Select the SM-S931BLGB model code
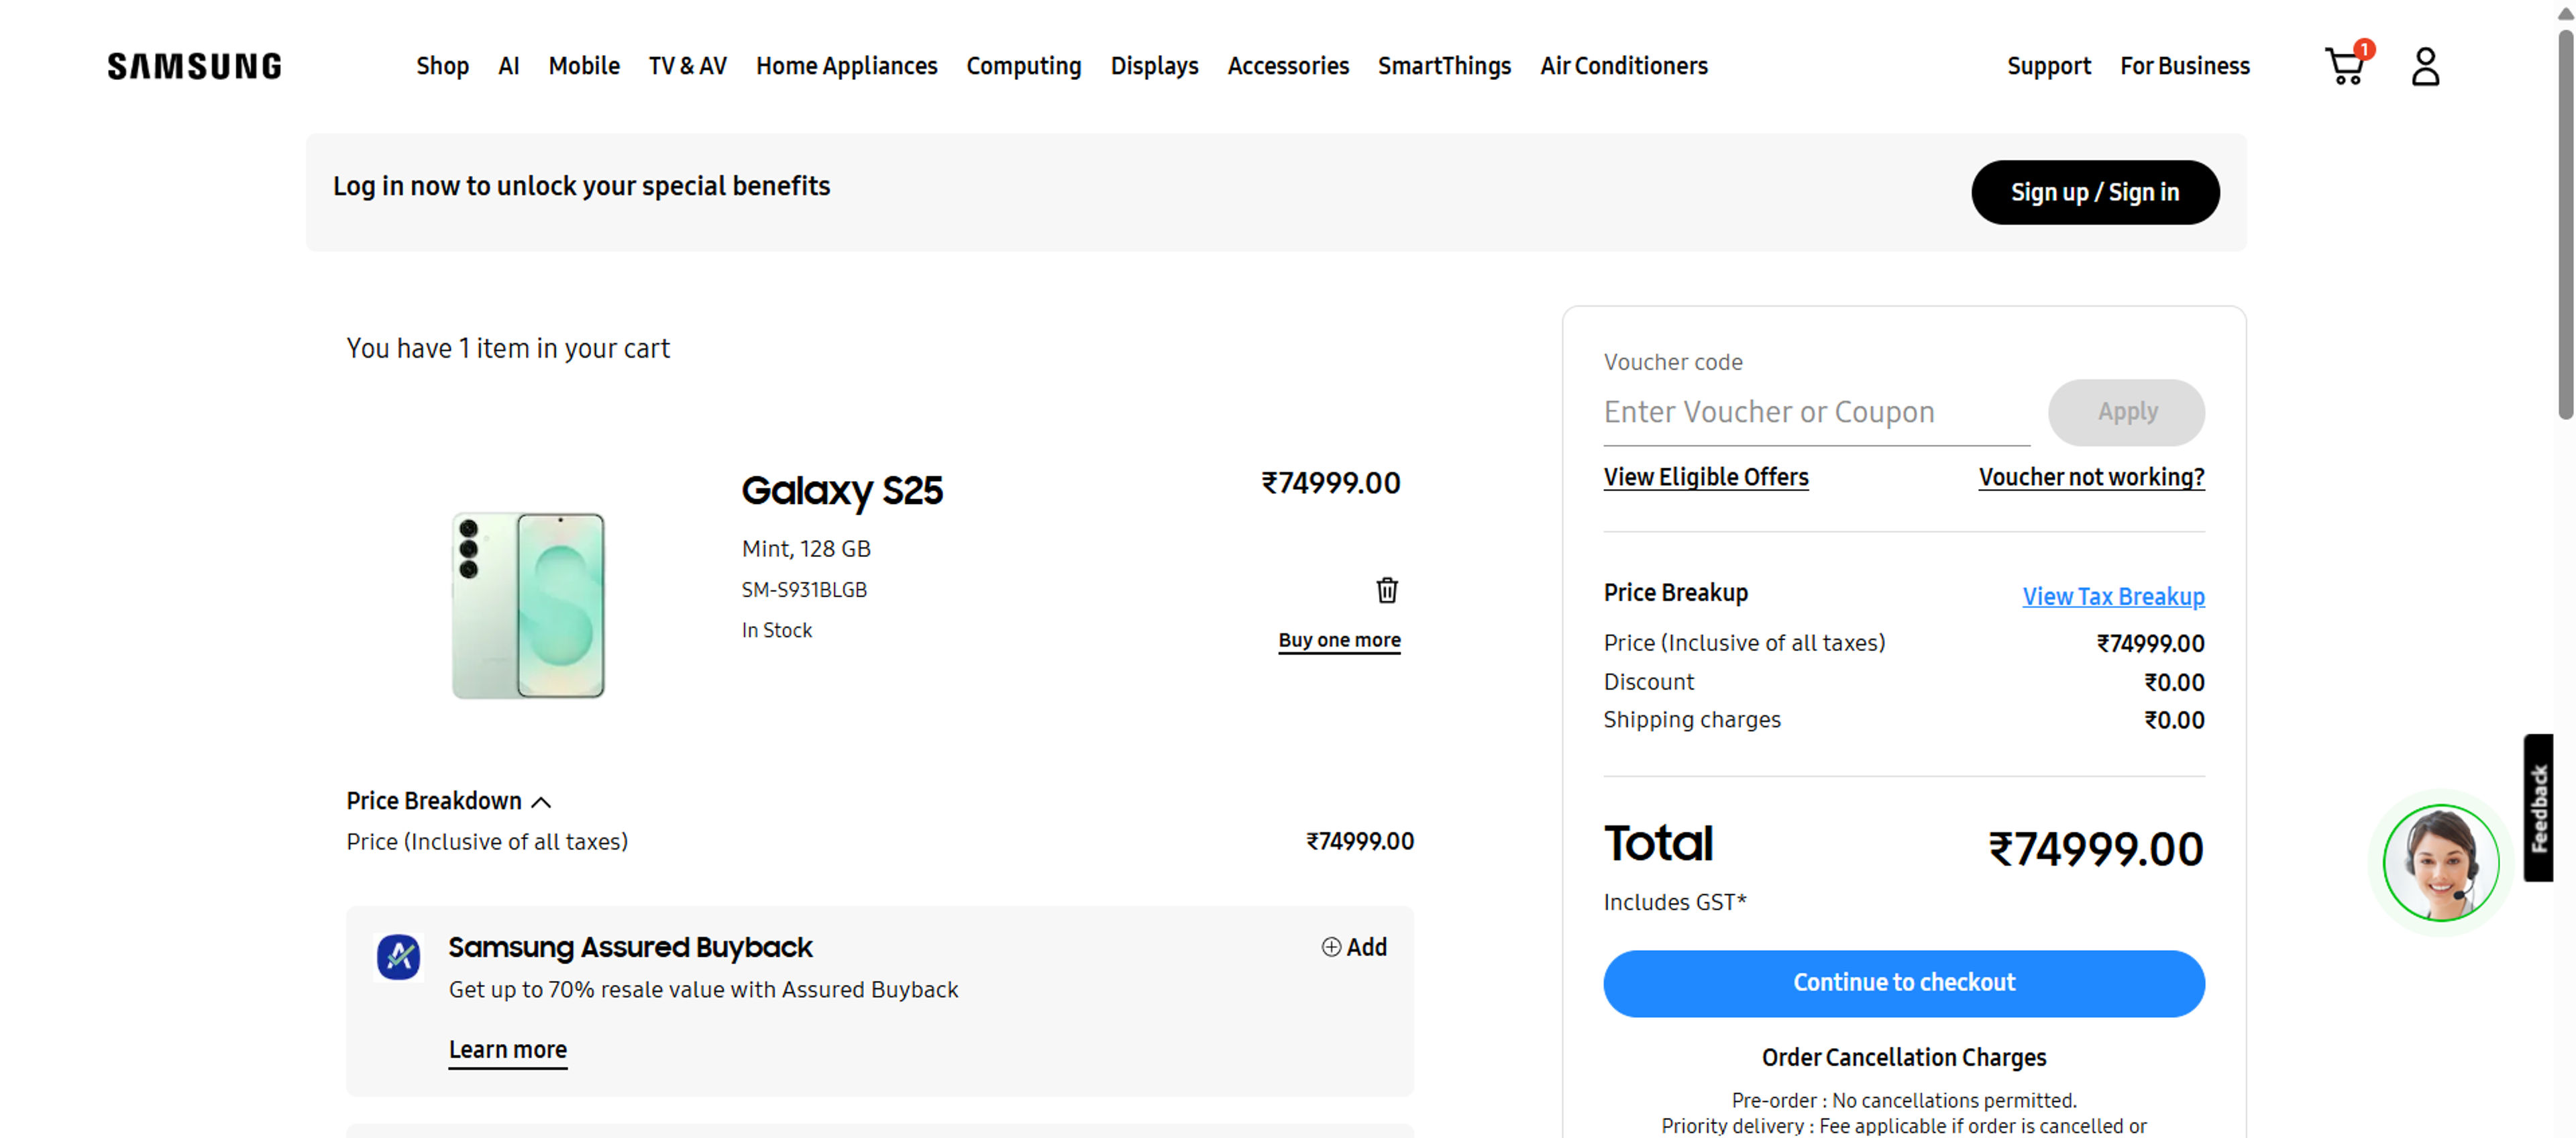The width and height of the screenshot is (2576, 1138). [x=803, y=590]
